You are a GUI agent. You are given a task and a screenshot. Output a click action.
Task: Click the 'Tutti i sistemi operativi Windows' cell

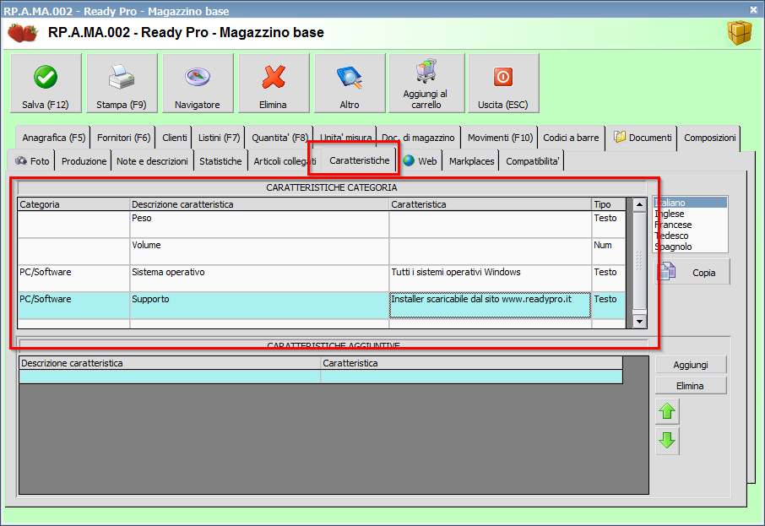pyautogui.click(x=491, y=279)
